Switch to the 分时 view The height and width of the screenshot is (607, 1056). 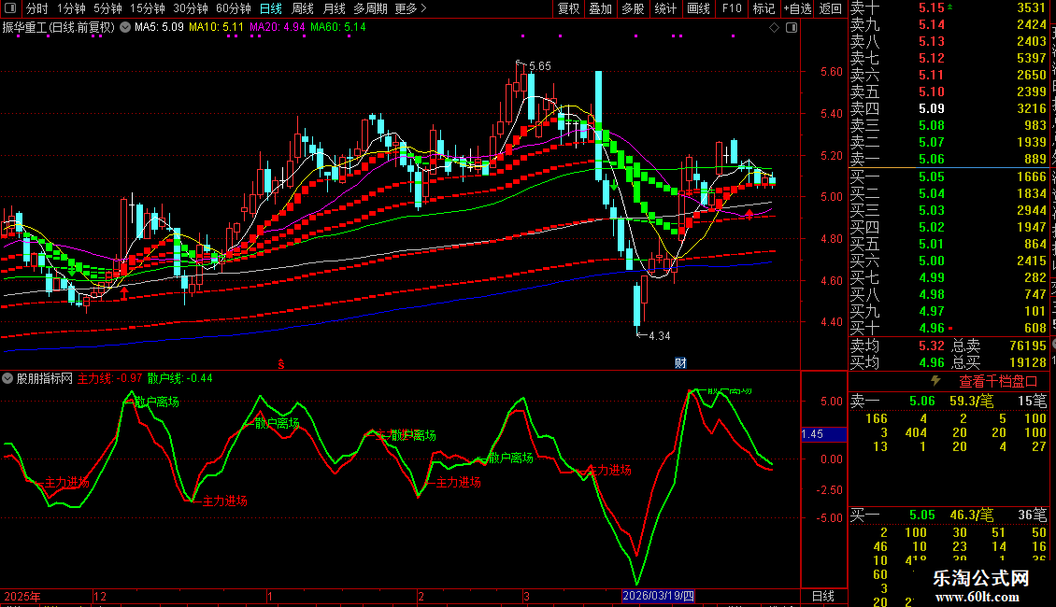(37, 8)
